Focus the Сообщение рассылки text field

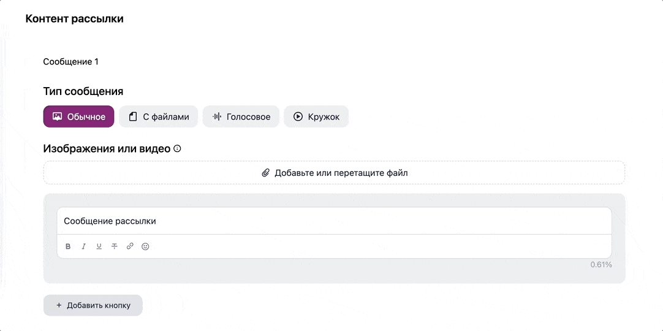[334, 221]
